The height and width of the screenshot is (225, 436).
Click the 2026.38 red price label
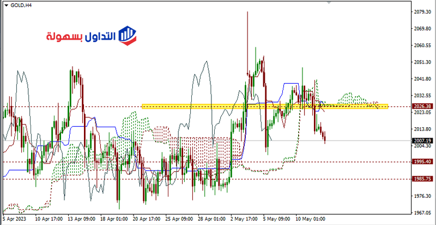coord(422,107)
